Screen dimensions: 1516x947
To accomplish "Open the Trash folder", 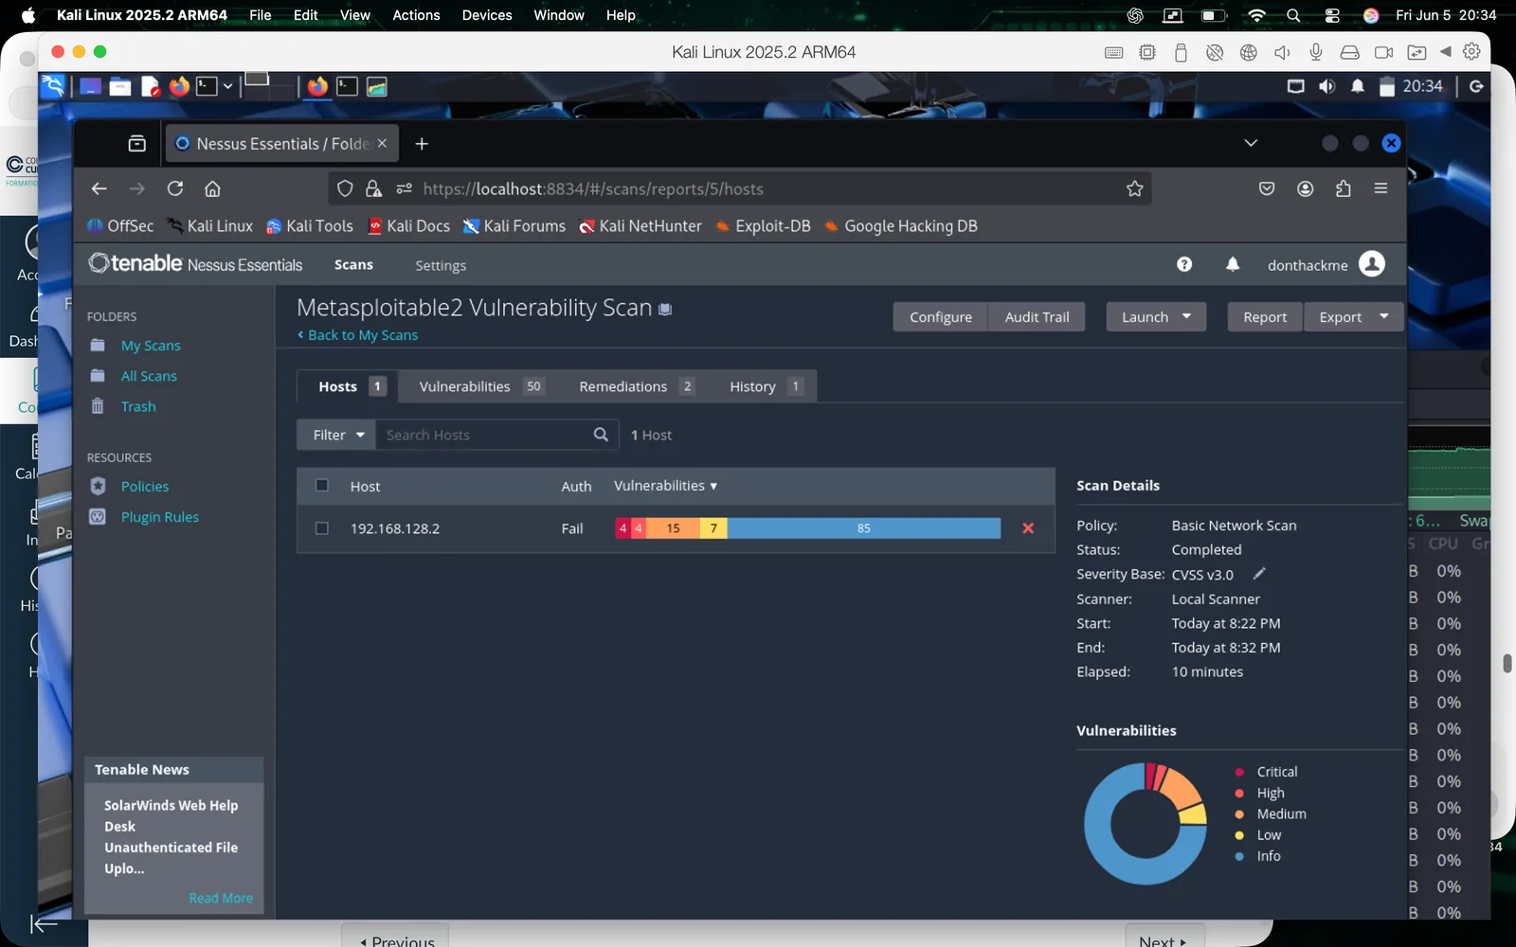I will pos(138,406).
